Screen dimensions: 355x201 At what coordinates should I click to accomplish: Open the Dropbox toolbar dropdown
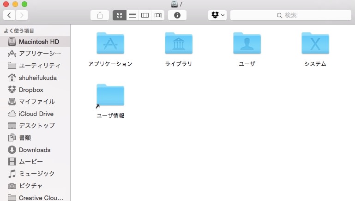pyautogui.click(x=217, y=15)
